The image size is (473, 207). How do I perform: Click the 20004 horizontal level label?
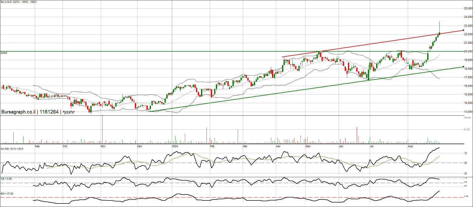pos(4,53)
